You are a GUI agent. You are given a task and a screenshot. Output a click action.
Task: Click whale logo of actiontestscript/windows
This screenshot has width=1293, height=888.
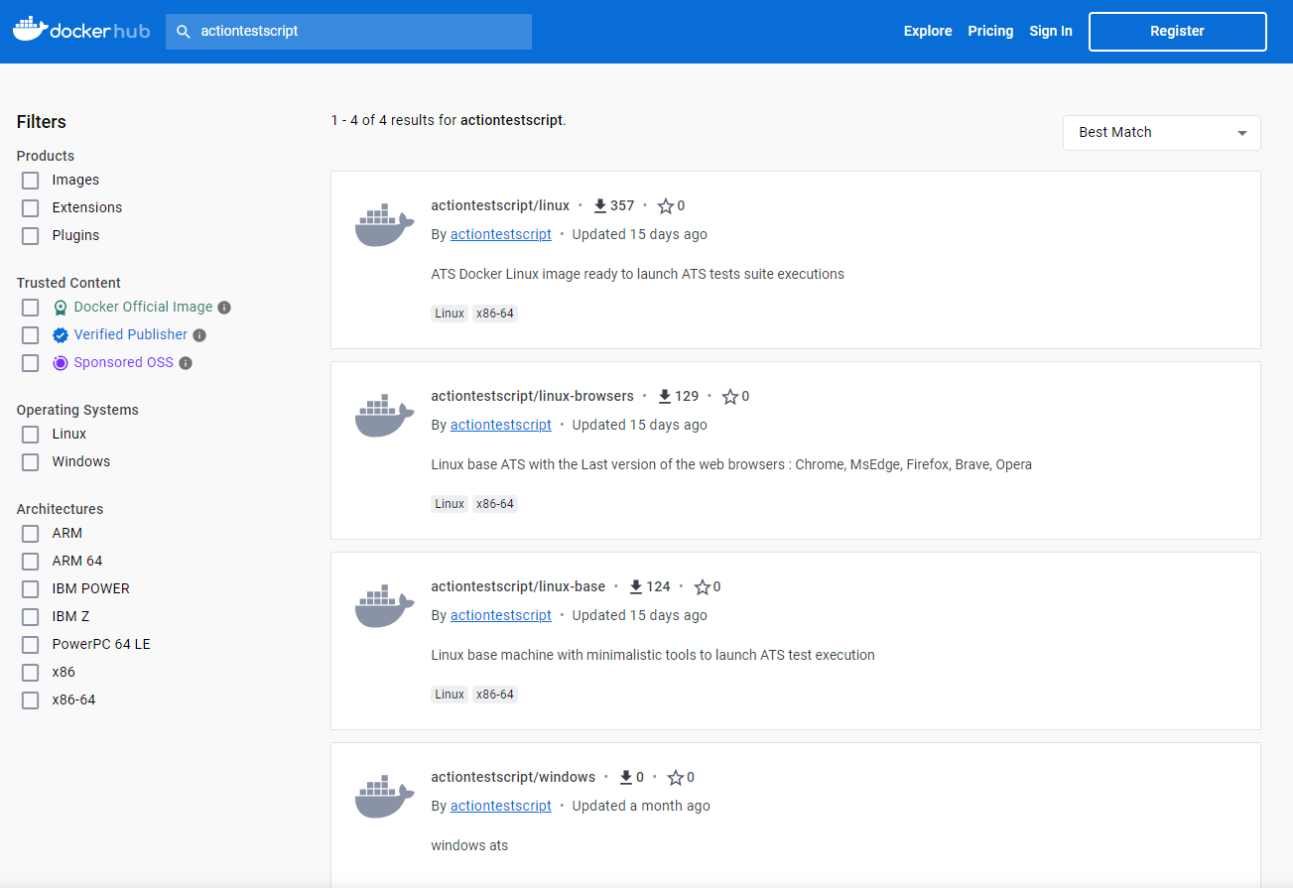385,797
